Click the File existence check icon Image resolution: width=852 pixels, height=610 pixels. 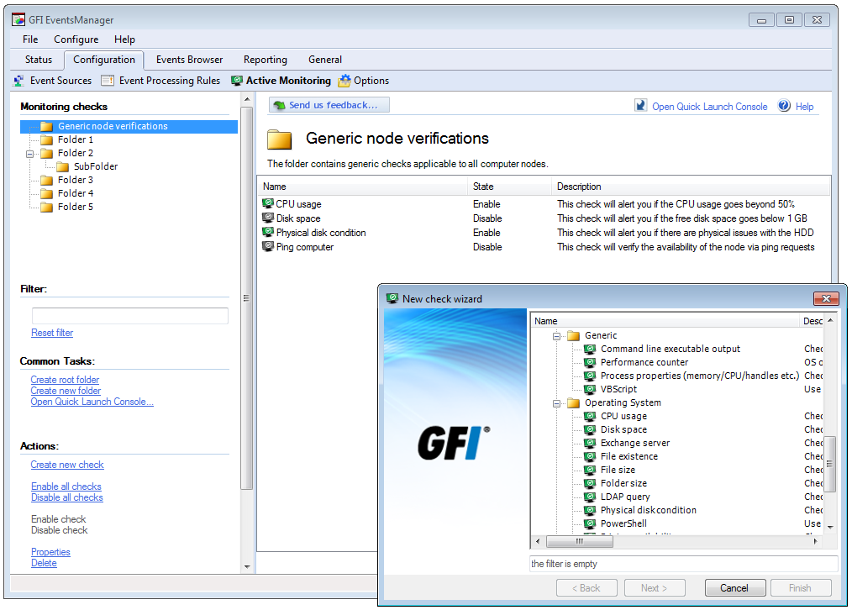pos(590,456)
